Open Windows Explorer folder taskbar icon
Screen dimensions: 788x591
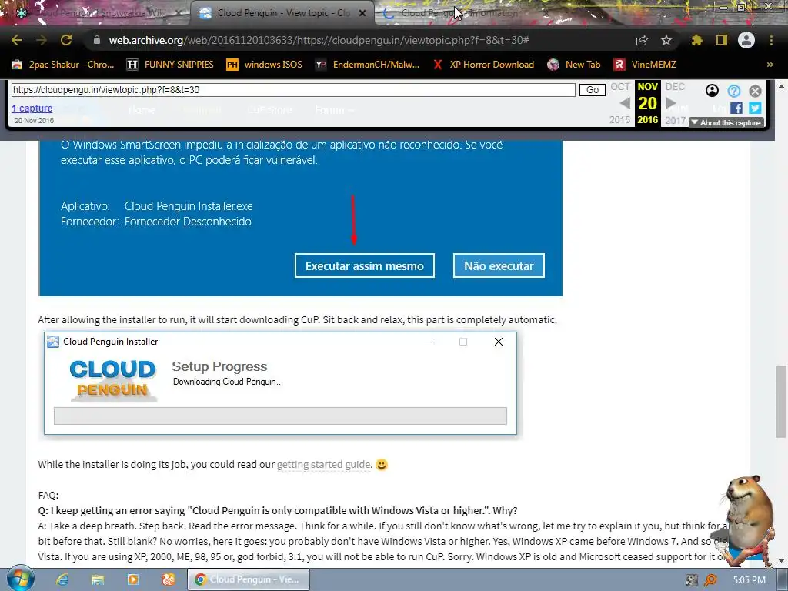[98, 579]
